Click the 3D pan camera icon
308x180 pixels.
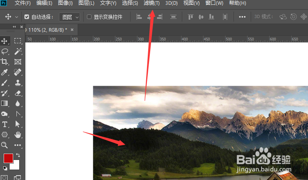coord(304,17)
